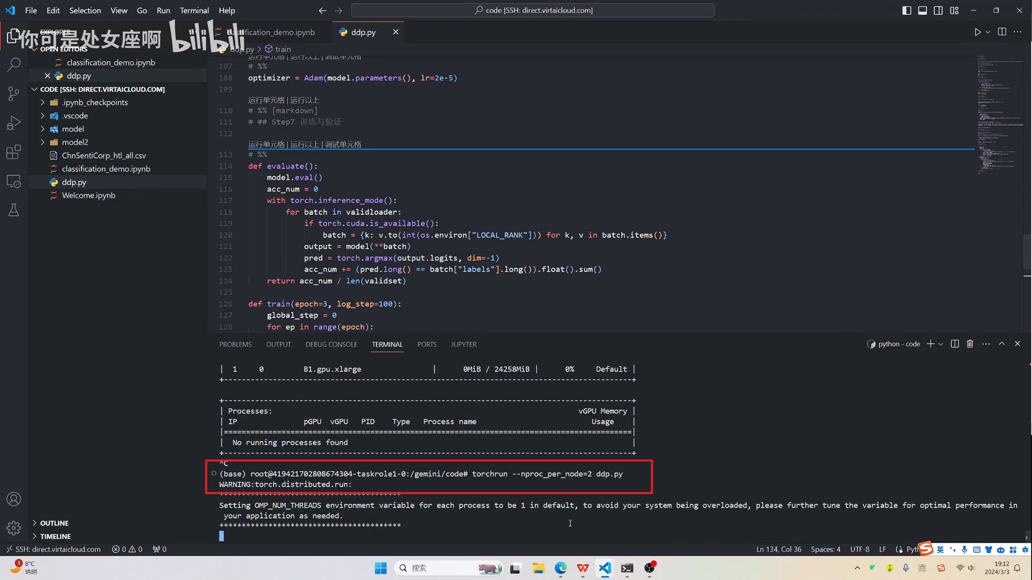Maximize the panel size with chevron
Viewport: 1032px width, 580px height.
(x=1002, y=344)
